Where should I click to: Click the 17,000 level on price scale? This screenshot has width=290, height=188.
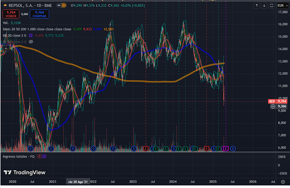283,12
